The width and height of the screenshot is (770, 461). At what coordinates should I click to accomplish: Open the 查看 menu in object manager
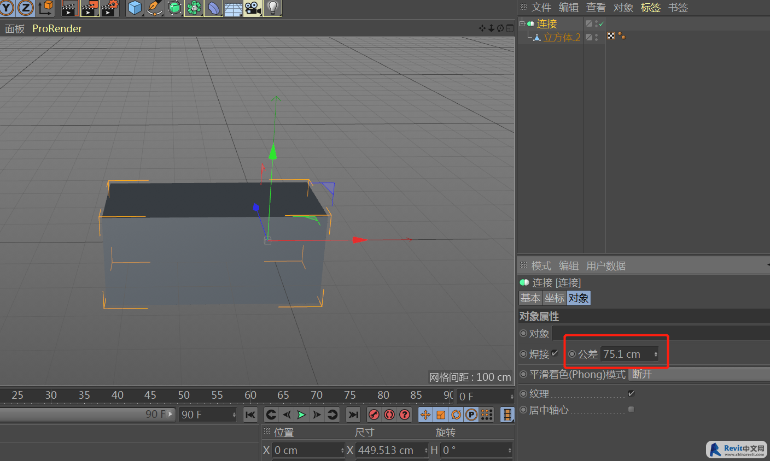pyautogui.click(x=596, y=8)
